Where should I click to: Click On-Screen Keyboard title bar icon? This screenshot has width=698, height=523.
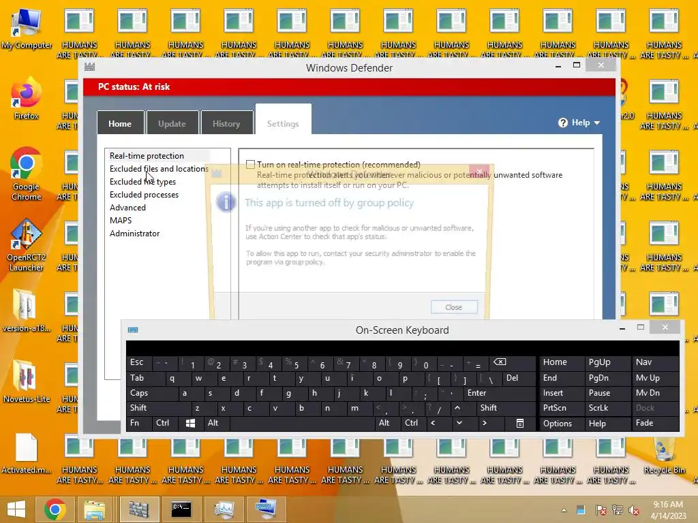133,330
